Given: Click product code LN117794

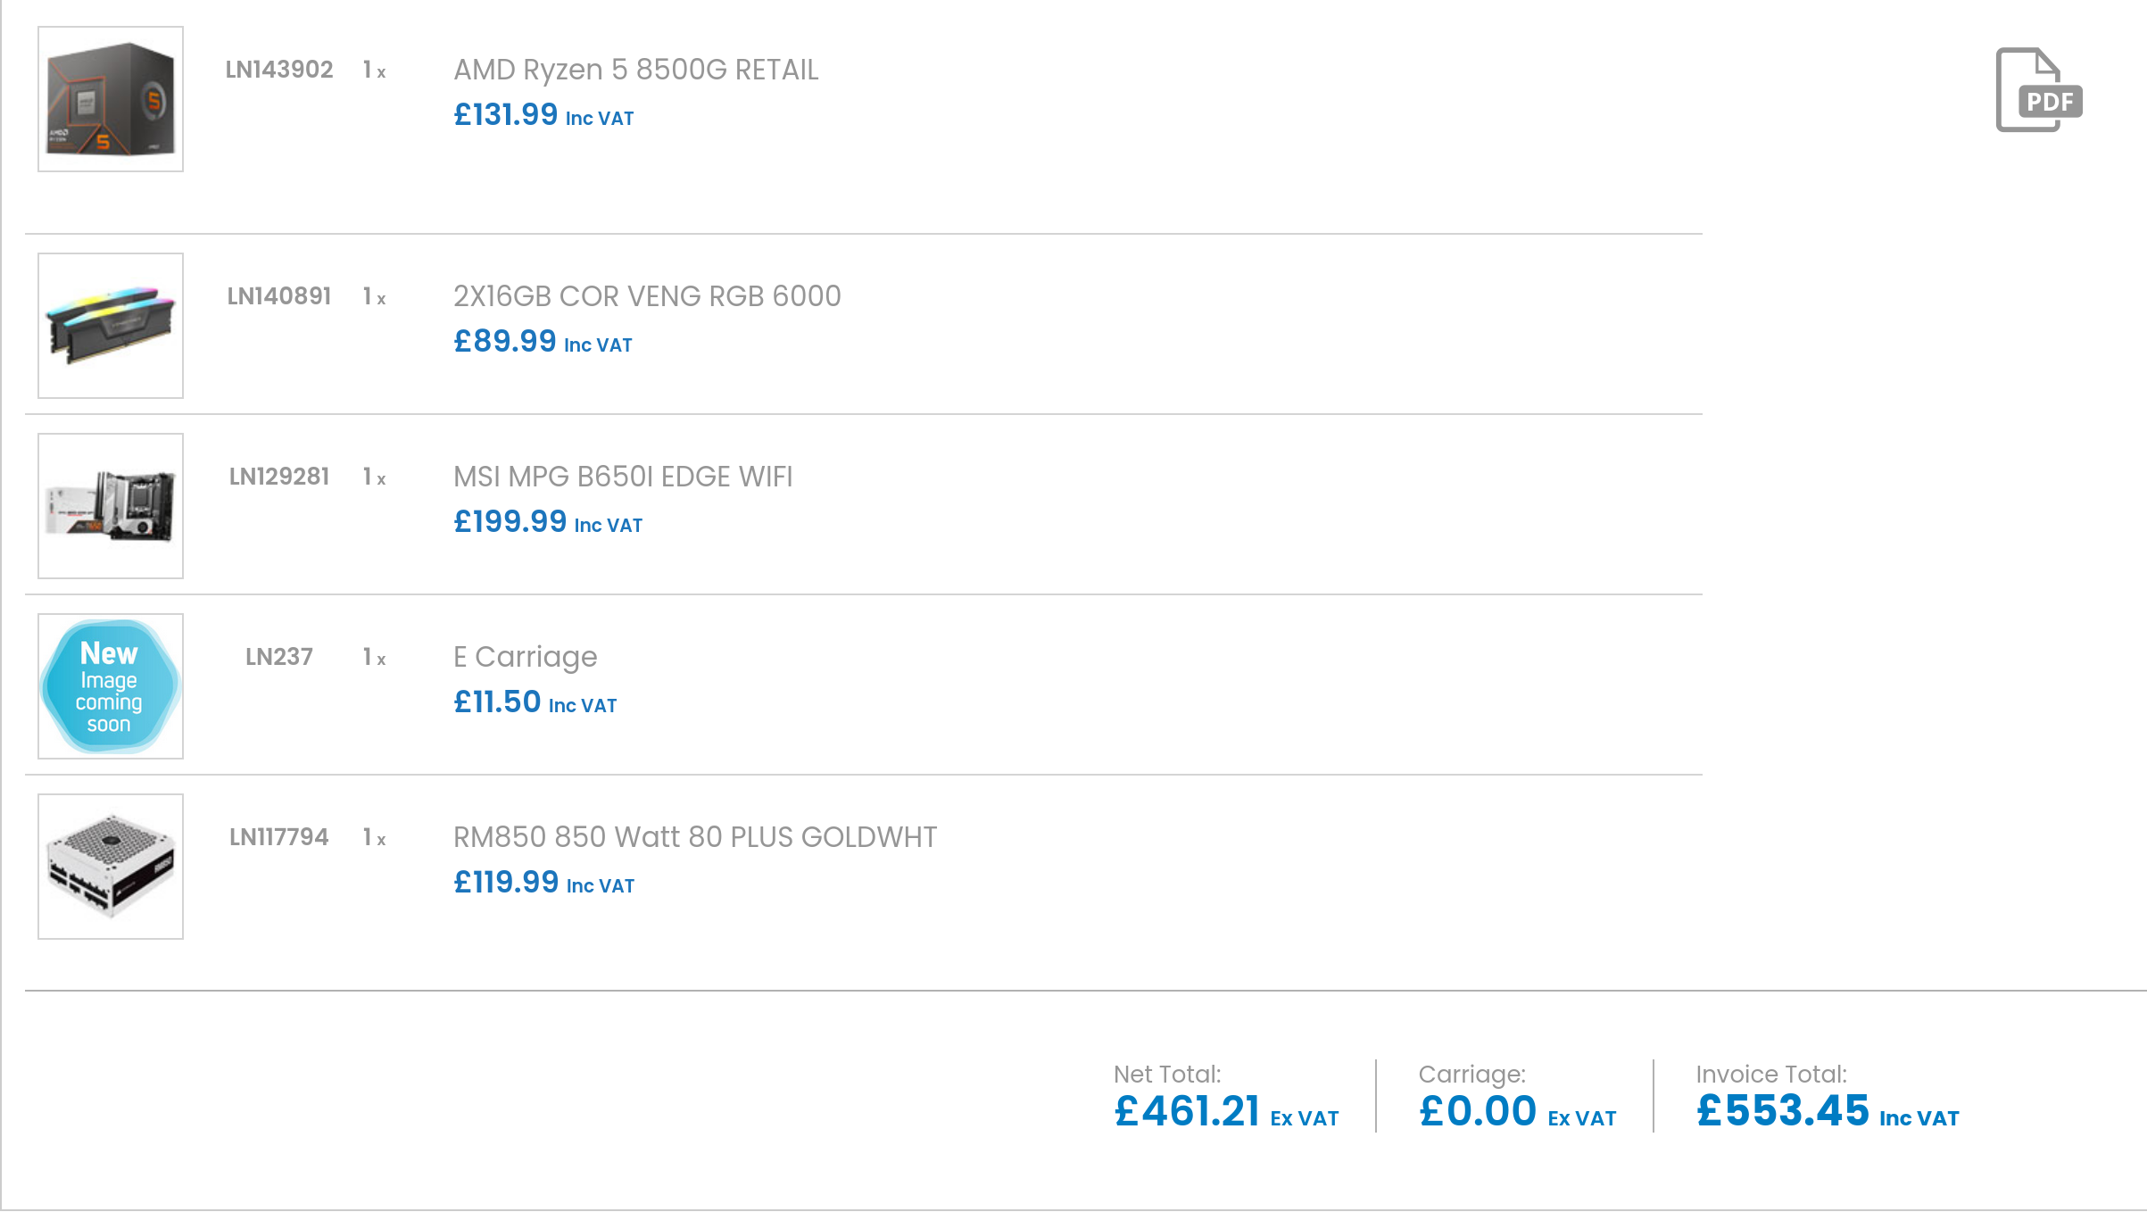Looking at the screenshot, I should point(278,837).
